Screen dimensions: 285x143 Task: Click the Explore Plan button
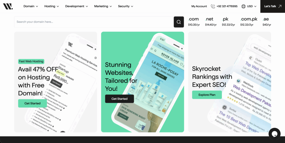207,95
